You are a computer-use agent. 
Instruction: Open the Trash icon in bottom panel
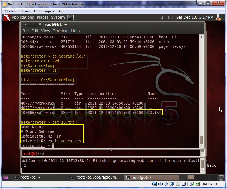(221, 177)
